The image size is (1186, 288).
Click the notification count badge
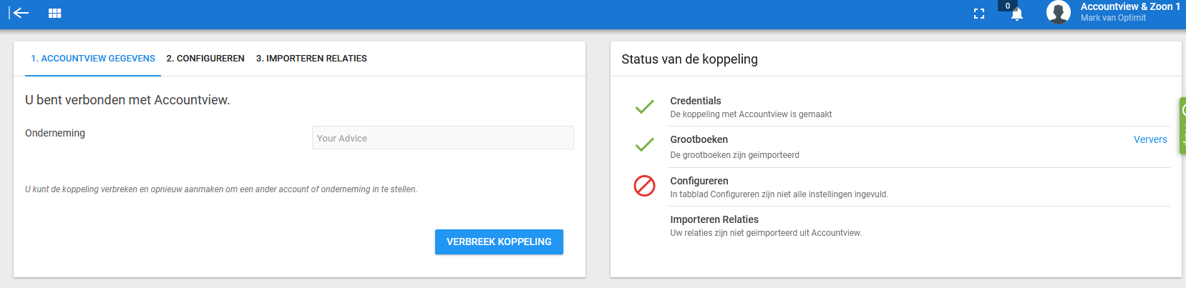point(1008,6)
